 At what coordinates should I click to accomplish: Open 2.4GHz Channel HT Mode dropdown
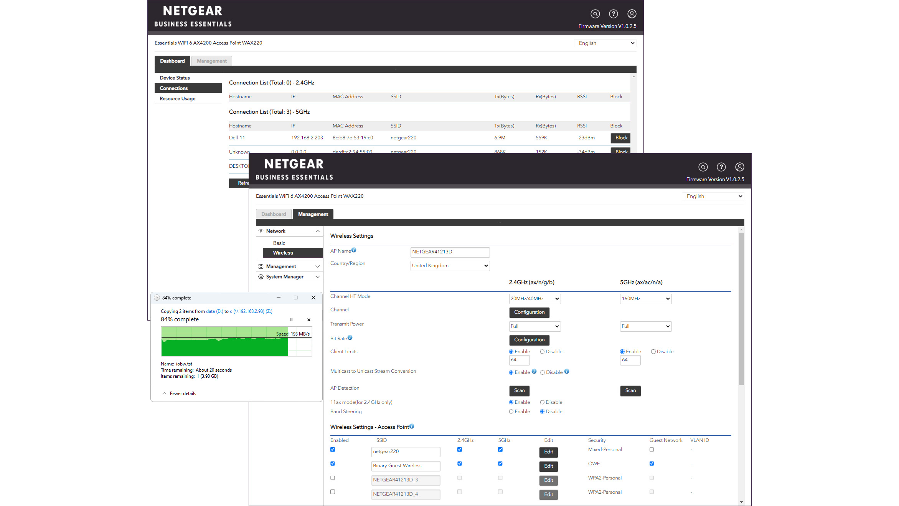[x=535, y=299]
